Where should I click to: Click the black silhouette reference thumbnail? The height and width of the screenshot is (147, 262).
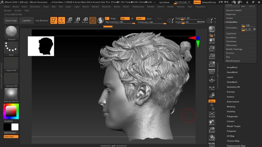coord(41,46)
